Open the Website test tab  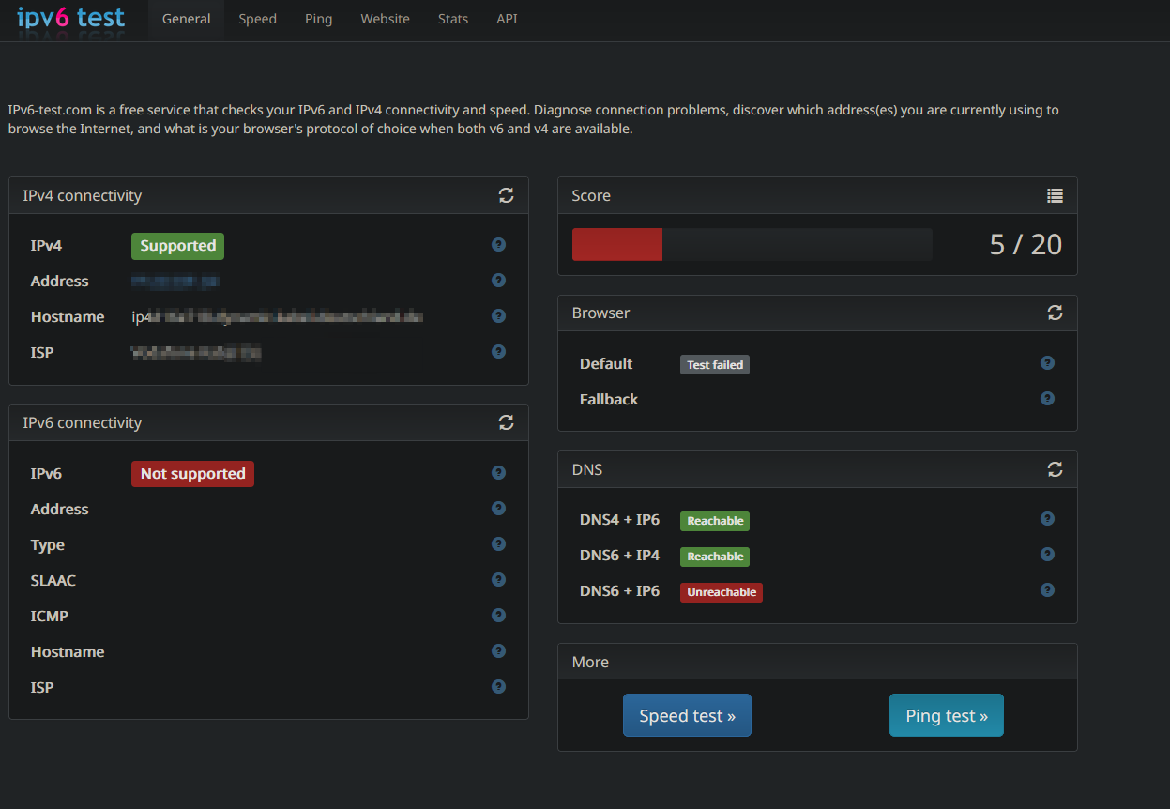click(385, 19)
